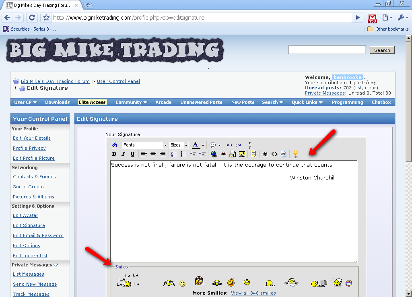Toggle italic formatting in signature editor
Screen dimensions: 412x297
pyautogui.click(x=123, y=154)
